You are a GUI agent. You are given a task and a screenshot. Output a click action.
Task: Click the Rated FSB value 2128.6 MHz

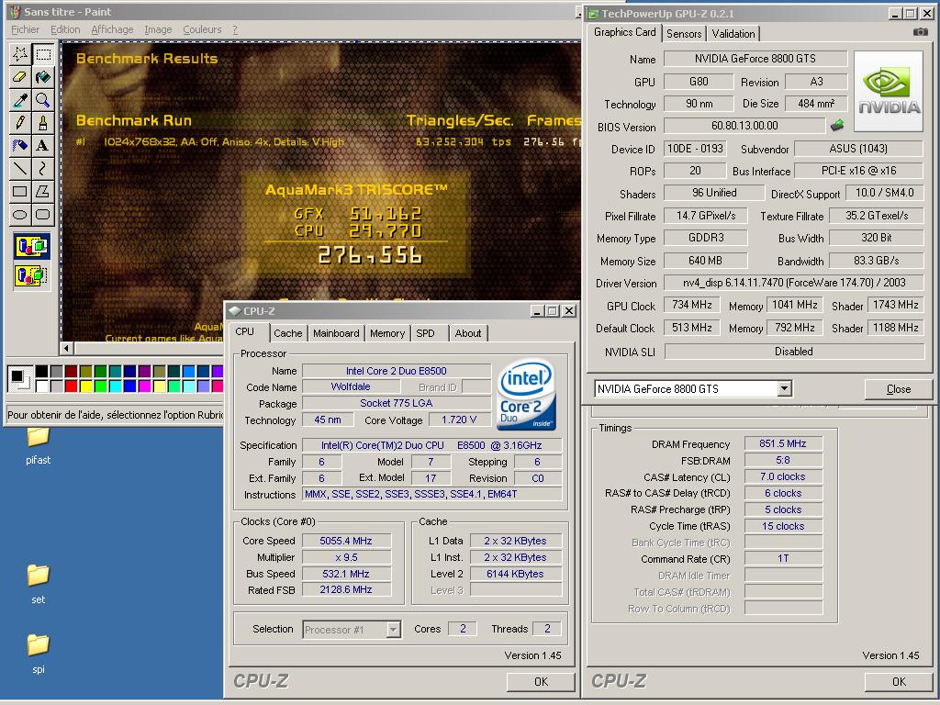pyautogui.click(x=346, y=590)
